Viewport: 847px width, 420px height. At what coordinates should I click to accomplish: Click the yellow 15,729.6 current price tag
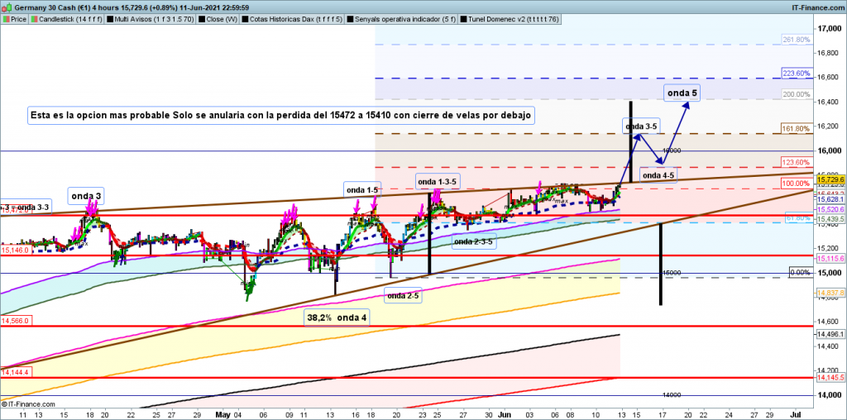[x=830, y=179]
